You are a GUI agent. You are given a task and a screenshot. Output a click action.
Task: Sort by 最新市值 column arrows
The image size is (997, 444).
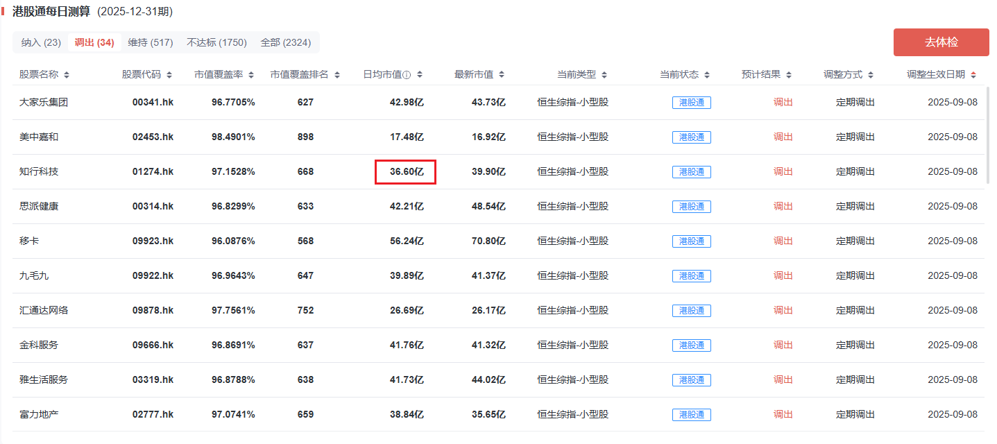tap(502, 75)
